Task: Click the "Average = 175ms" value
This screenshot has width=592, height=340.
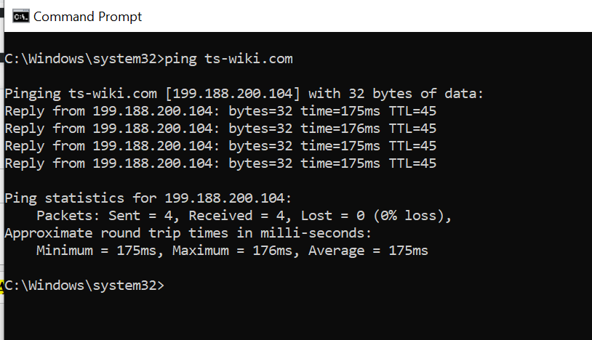Action: tap(368, 251)
